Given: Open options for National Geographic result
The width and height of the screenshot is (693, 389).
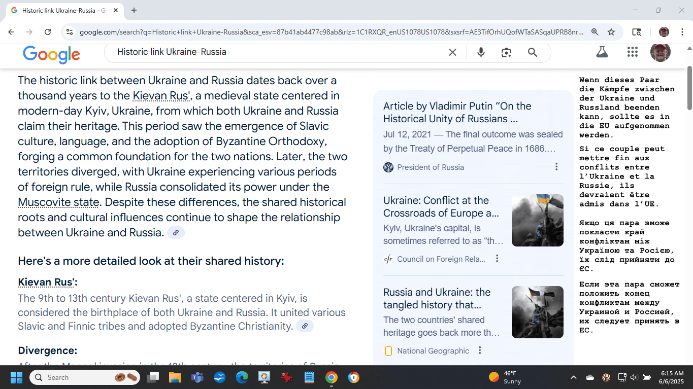Looking at the screenshot, I should (x=480, y=350).
